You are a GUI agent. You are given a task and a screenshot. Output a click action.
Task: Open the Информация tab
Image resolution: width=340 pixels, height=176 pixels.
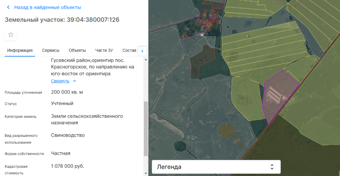point(20,51)
